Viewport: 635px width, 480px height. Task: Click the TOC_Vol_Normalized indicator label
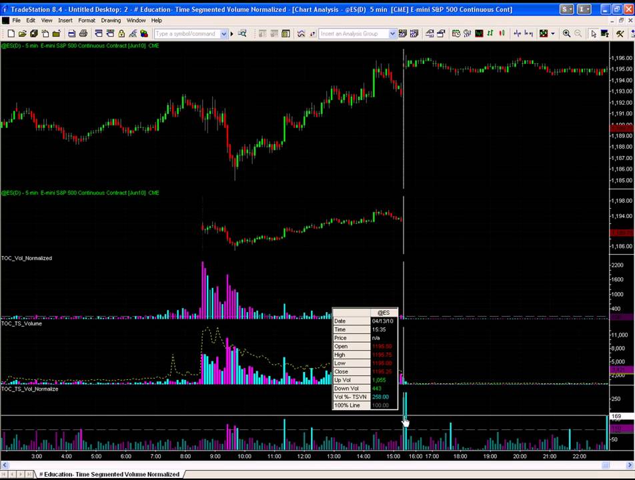click(27, 258)
